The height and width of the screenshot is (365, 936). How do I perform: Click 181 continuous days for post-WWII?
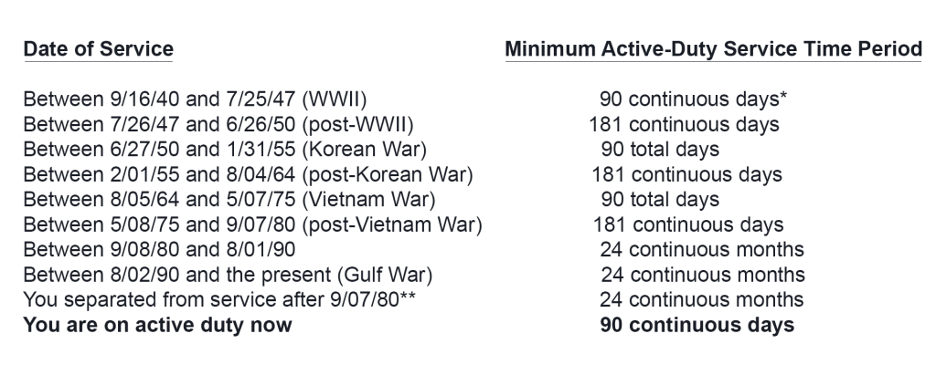(684, 124)
